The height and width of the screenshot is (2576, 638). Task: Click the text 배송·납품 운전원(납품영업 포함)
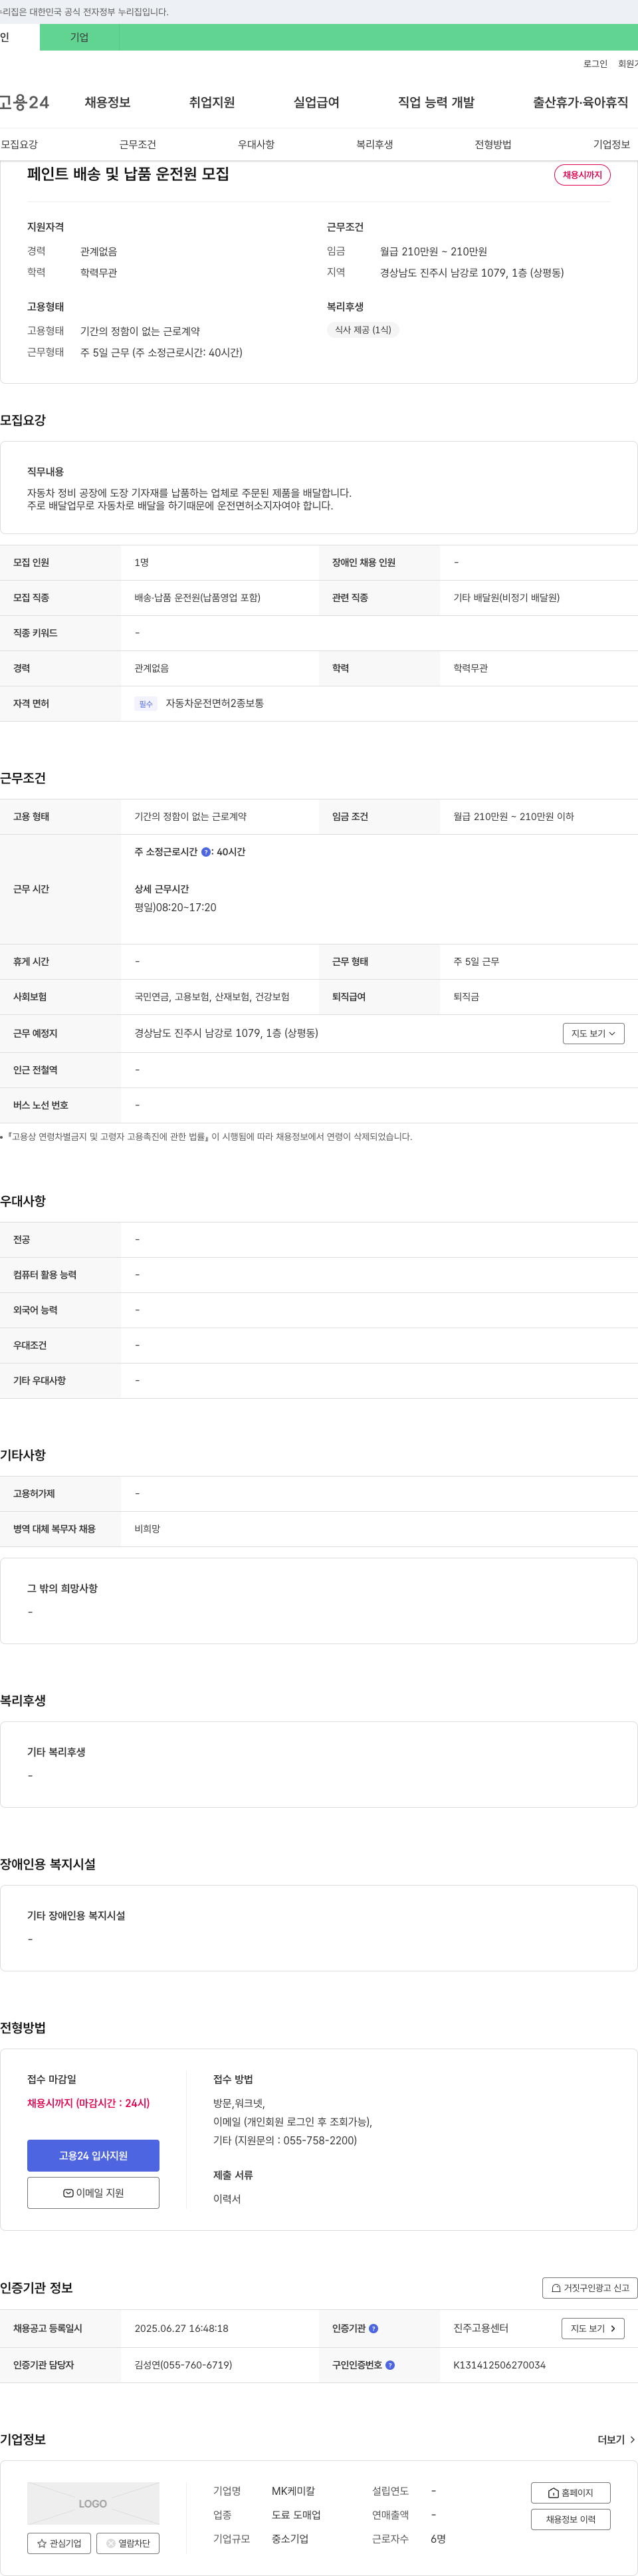tap(197, 597)
